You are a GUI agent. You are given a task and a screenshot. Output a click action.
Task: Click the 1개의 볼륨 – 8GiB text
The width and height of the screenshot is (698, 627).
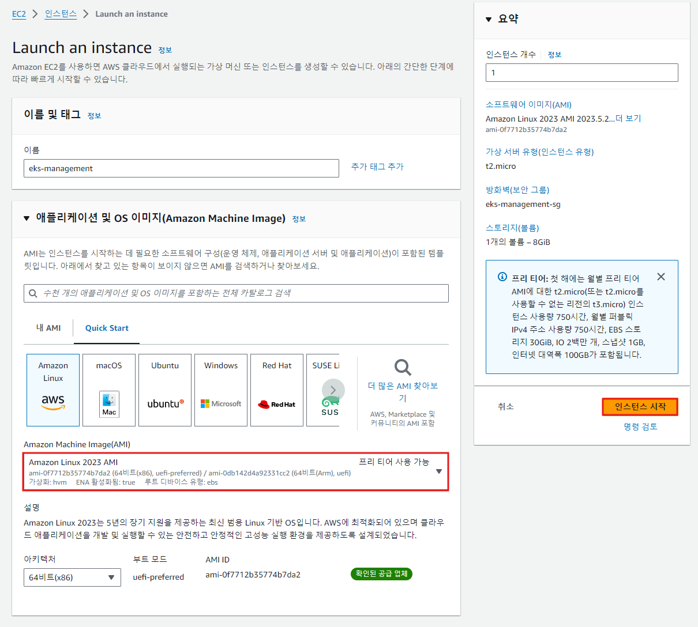518,242
